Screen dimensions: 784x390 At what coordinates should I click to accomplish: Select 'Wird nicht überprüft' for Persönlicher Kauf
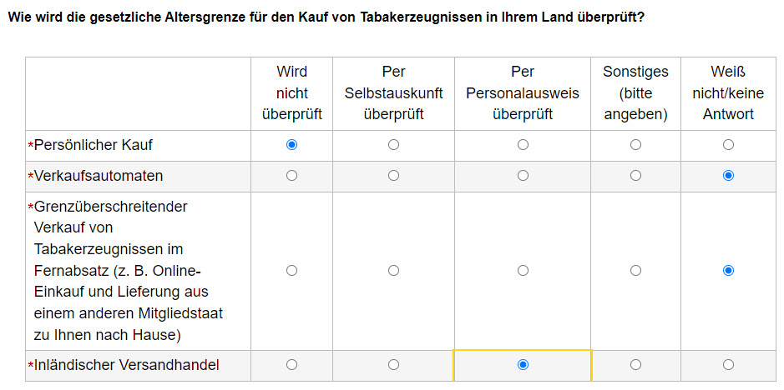pos(292,145)
